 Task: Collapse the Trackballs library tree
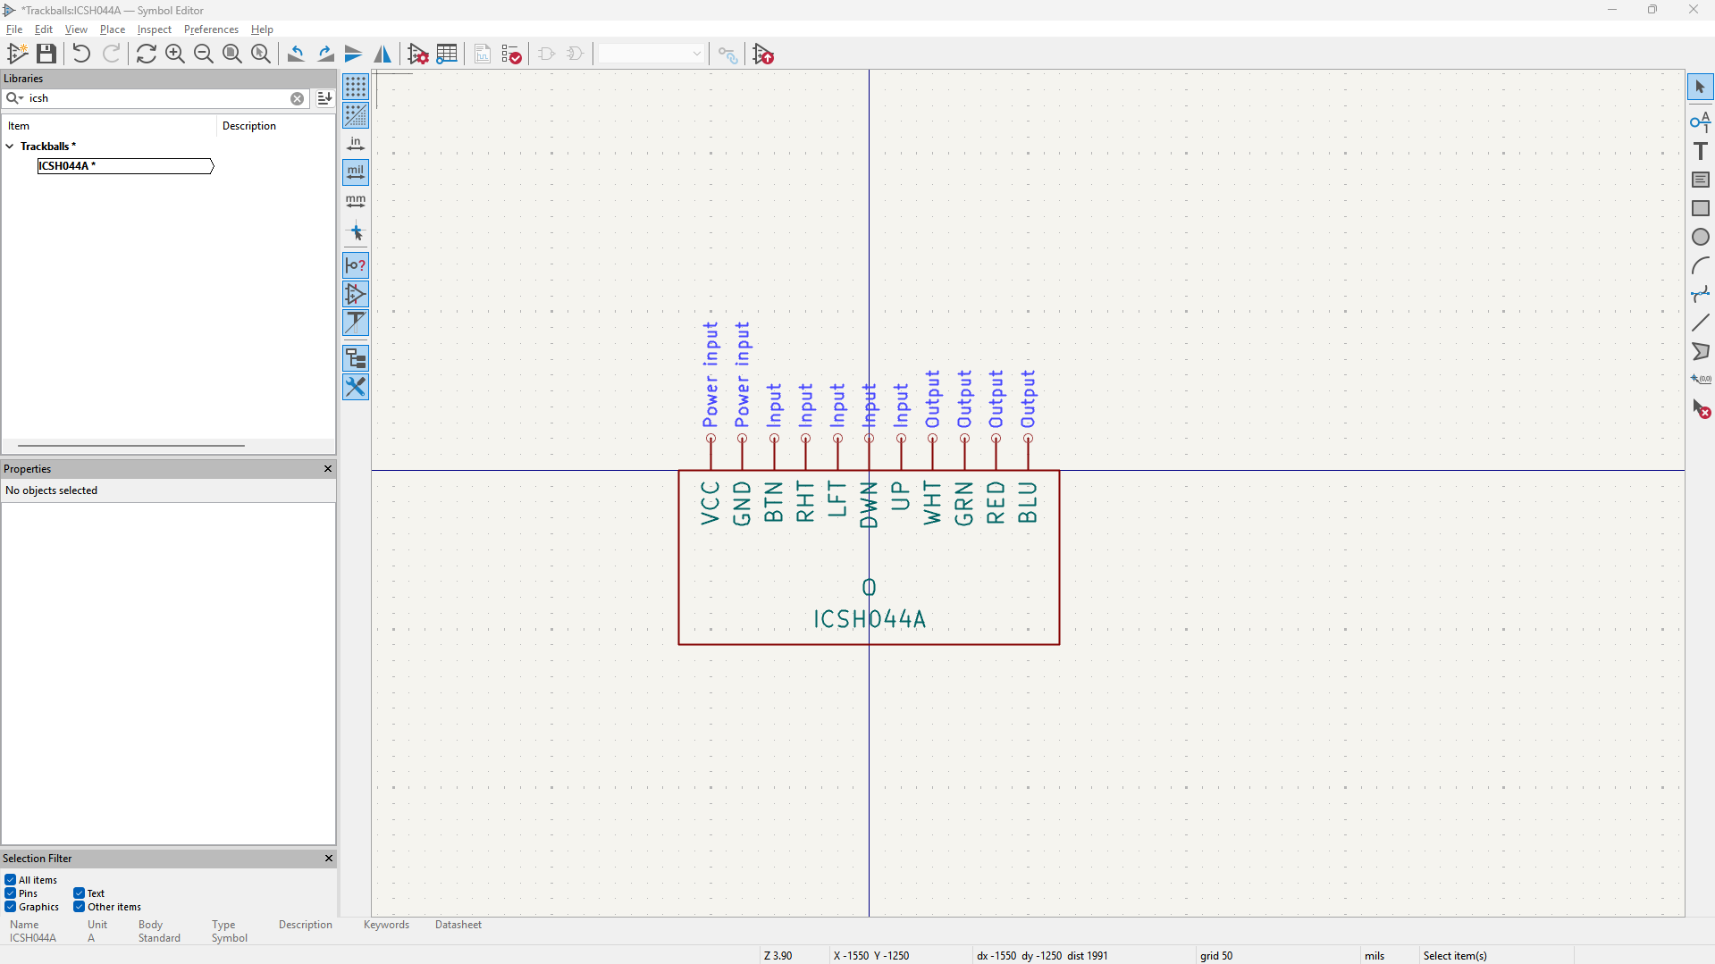click(x=10, y=146)
